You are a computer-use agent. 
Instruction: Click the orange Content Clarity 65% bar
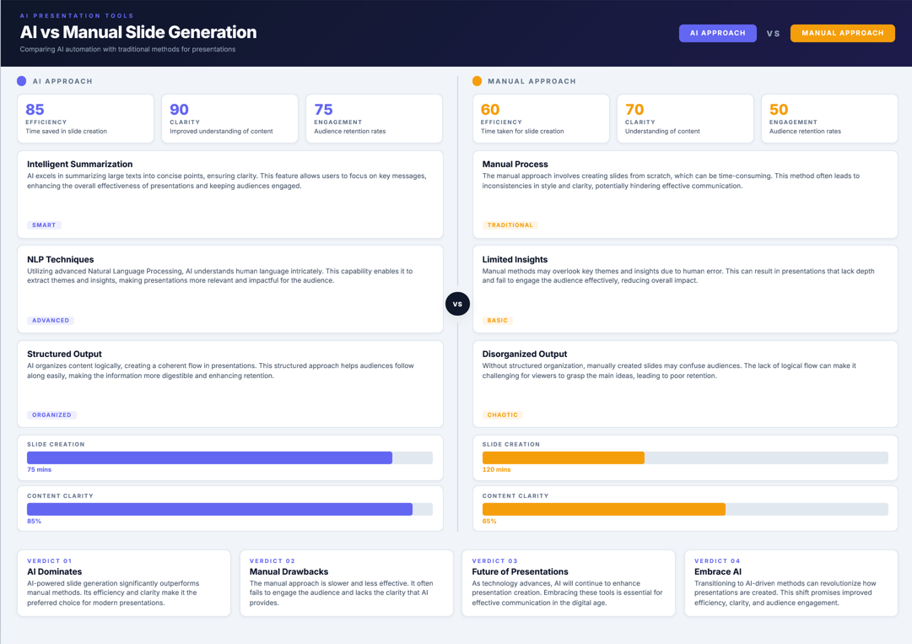click(x=604, y=510)
